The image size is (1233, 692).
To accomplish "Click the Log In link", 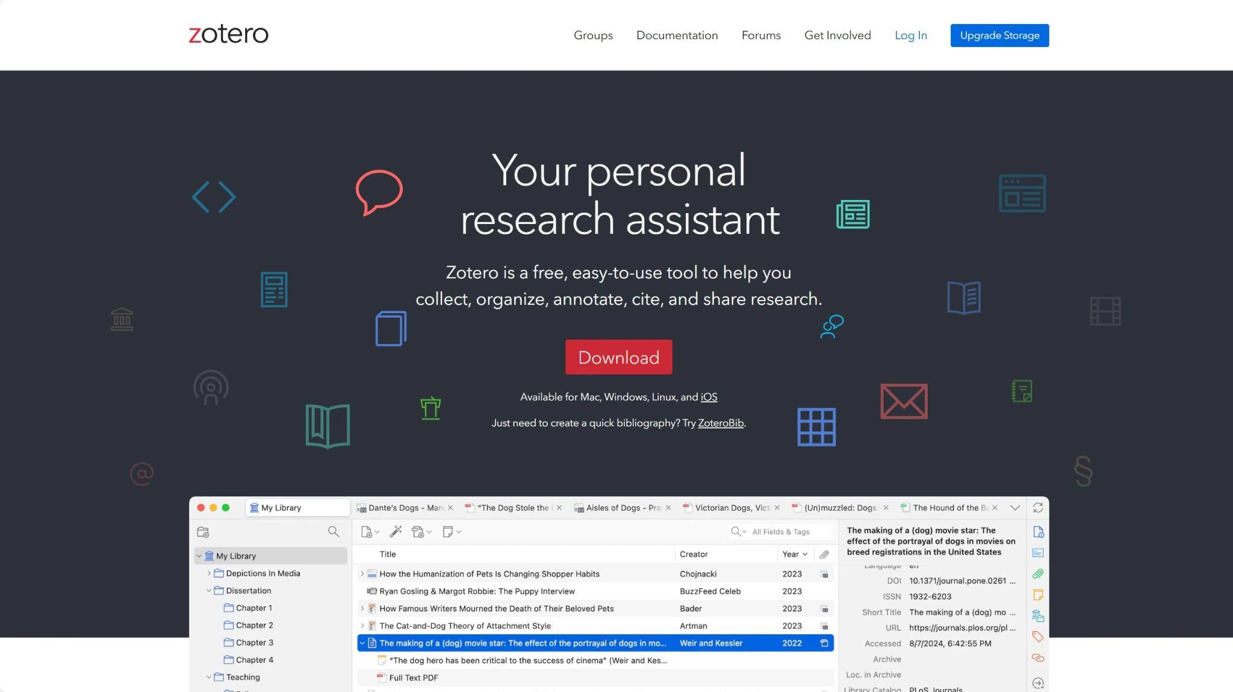I will [910, 36].
